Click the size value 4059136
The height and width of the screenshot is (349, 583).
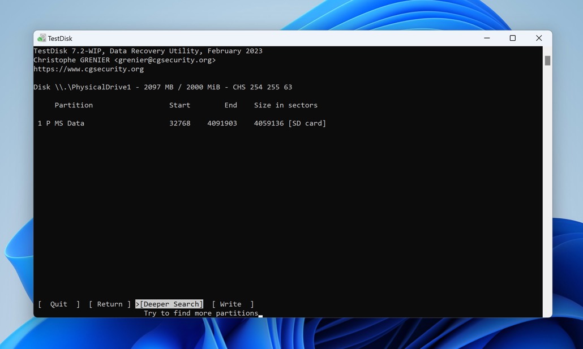click(269, 123)
